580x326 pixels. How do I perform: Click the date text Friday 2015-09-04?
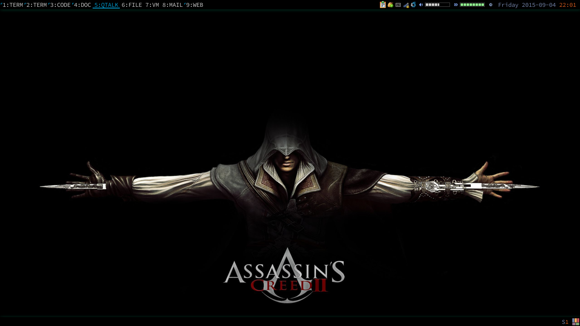[x=527, y=5]
